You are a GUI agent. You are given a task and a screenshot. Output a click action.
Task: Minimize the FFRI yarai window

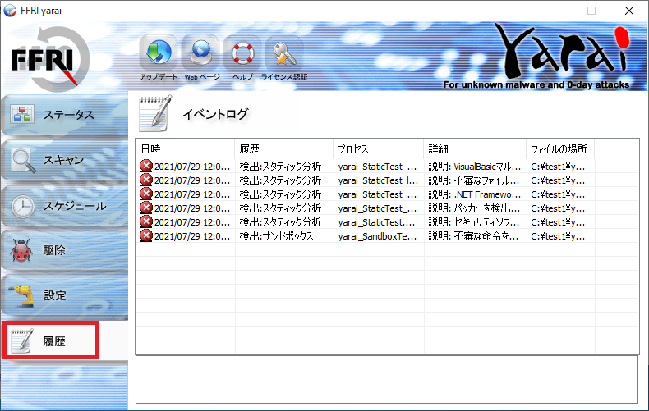(x=555, y=11)
